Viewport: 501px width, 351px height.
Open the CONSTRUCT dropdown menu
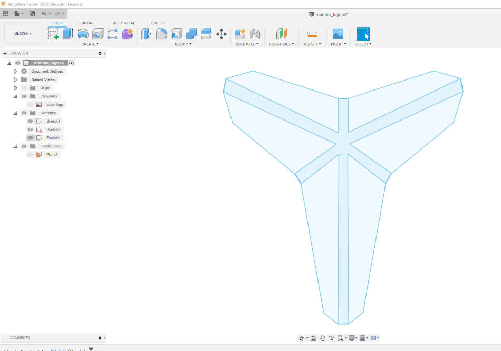pos(281,44)
